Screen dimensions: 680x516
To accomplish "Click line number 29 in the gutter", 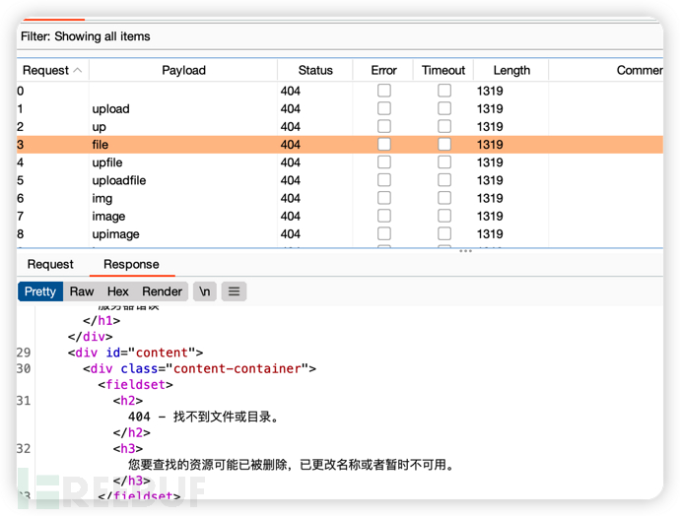I will click(x=24, y=353).
